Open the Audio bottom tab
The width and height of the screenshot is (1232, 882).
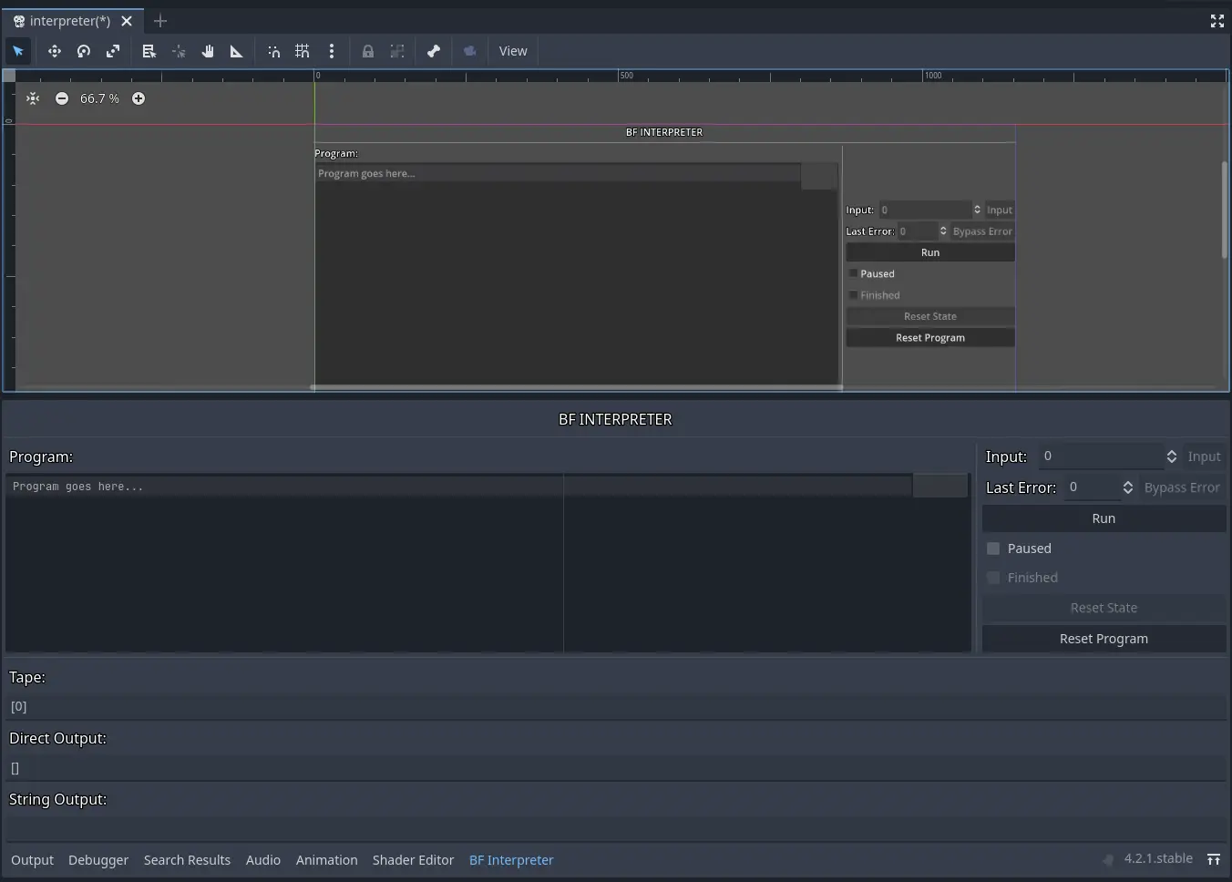click(263, 860)
